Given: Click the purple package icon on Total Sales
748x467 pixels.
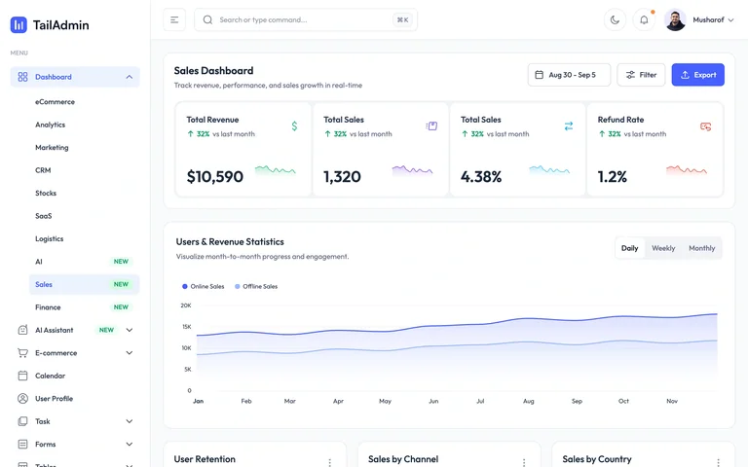Looking at the screenshot, I should [431, 126].
